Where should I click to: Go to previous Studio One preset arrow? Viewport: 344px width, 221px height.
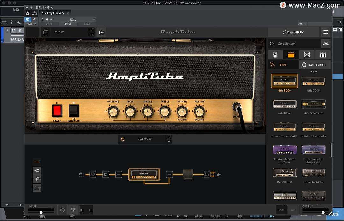47,19
